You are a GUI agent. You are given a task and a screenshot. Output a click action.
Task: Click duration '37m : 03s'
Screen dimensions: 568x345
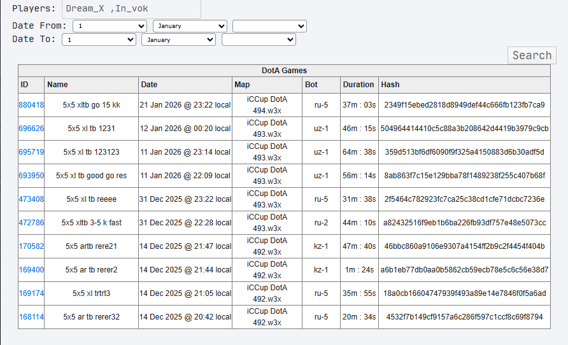coord(359,105)
